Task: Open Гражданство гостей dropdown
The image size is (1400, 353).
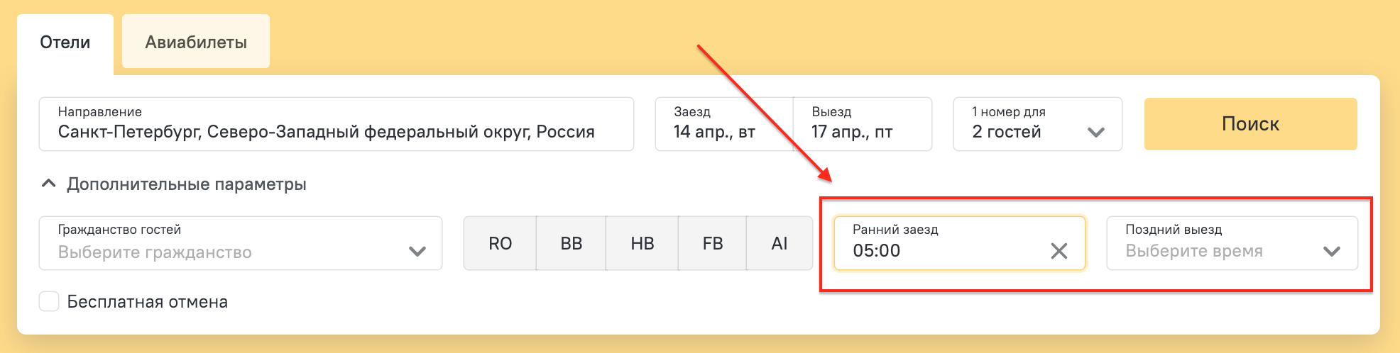Action: point(227,244)
